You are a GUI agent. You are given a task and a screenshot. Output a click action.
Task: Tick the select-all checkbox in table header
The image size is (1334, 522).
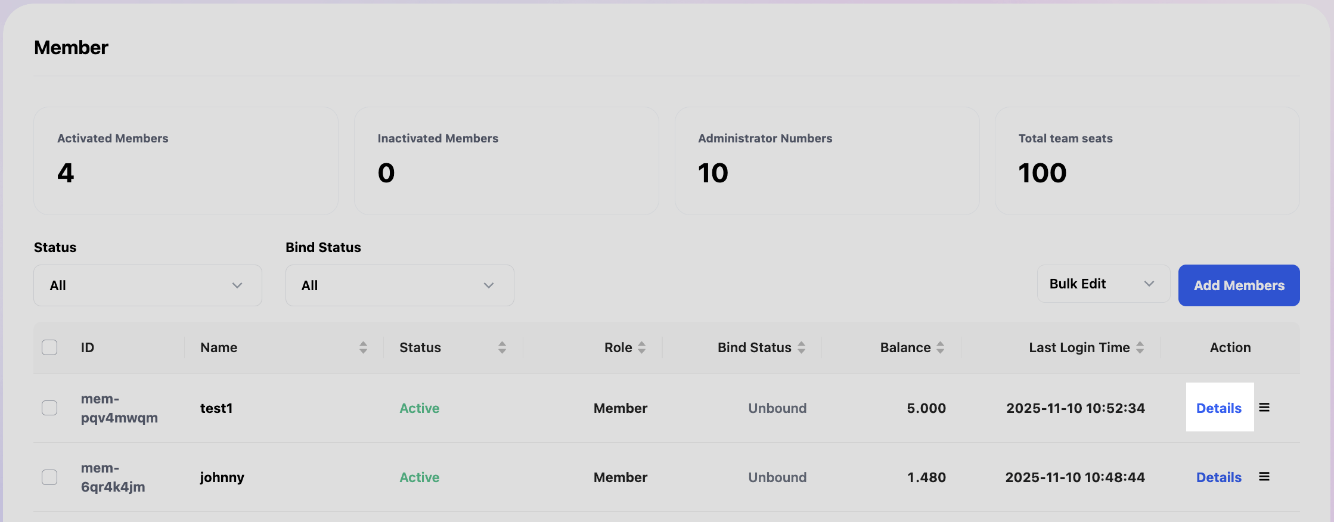(49, 347)
